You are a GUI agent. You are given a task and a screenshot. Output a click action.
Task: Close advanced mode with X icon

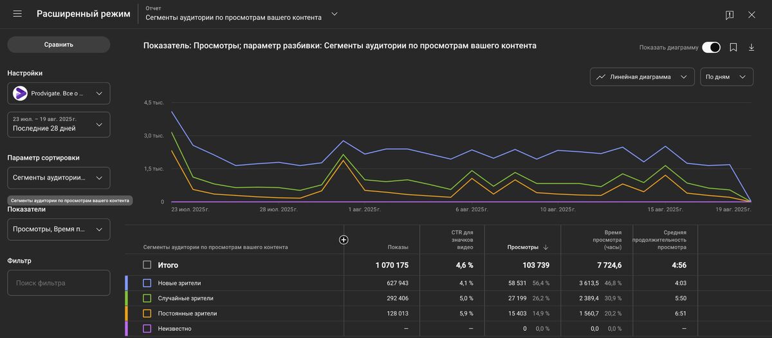(x=751, y=15)
